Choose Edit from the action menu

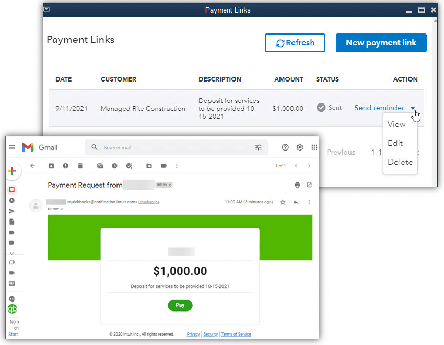(395, 143)
